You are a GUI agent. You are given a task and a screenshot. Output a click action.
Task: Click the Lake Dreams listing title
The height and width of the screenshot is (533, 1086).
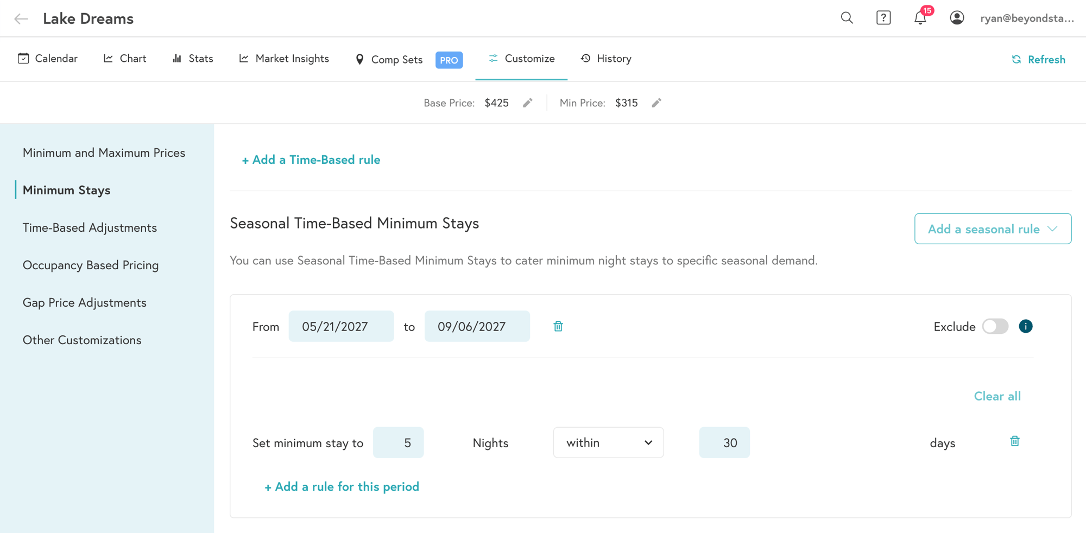(x=88, y=18)
